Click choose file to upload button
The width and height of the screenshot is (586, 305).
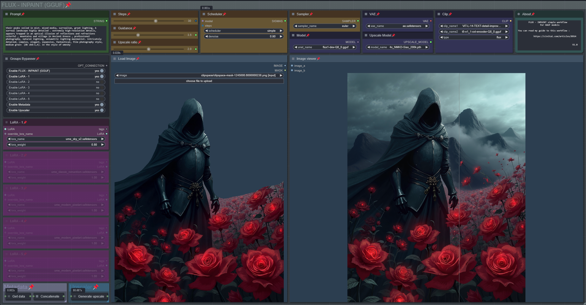coord(199,81)
